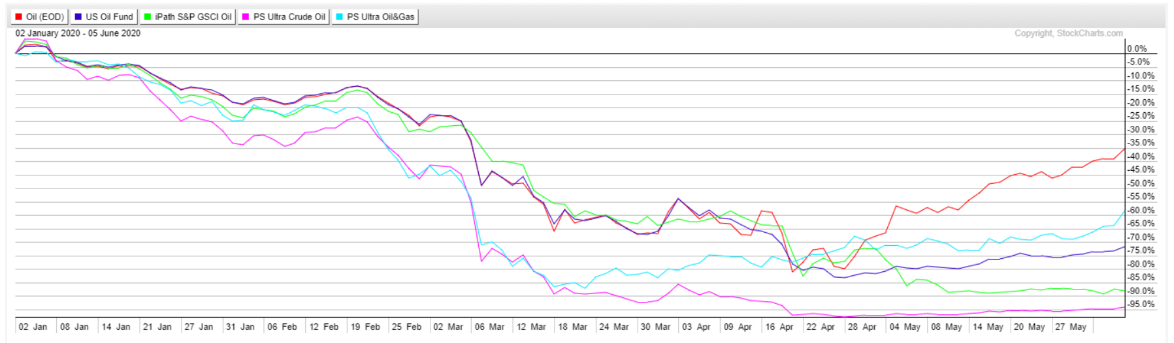Click the 12 Feb date label

coord(324,327)
